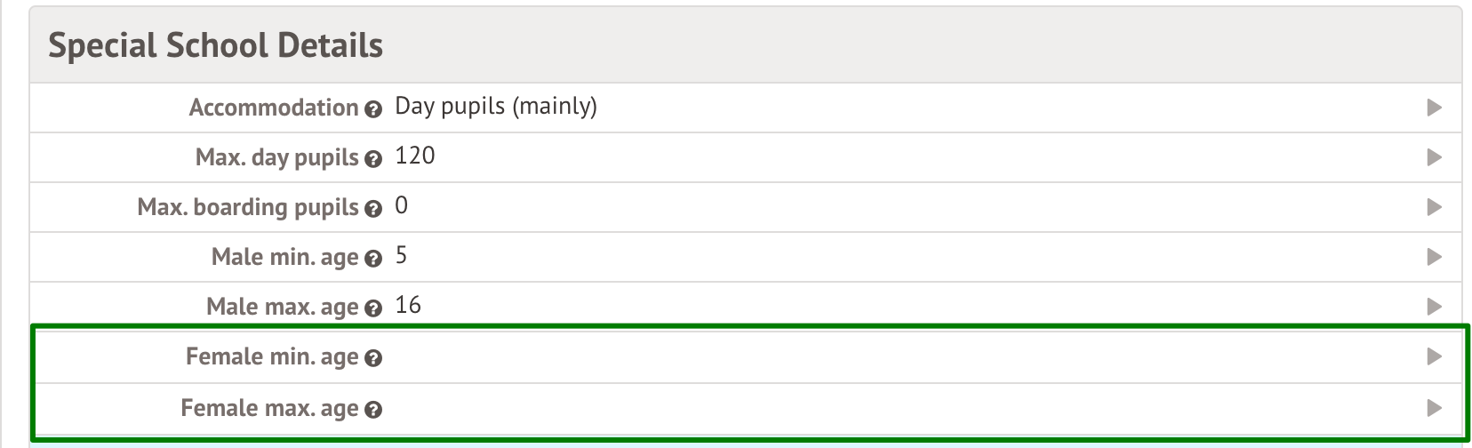Click question mark next to Female max. age

click(373, 410)
